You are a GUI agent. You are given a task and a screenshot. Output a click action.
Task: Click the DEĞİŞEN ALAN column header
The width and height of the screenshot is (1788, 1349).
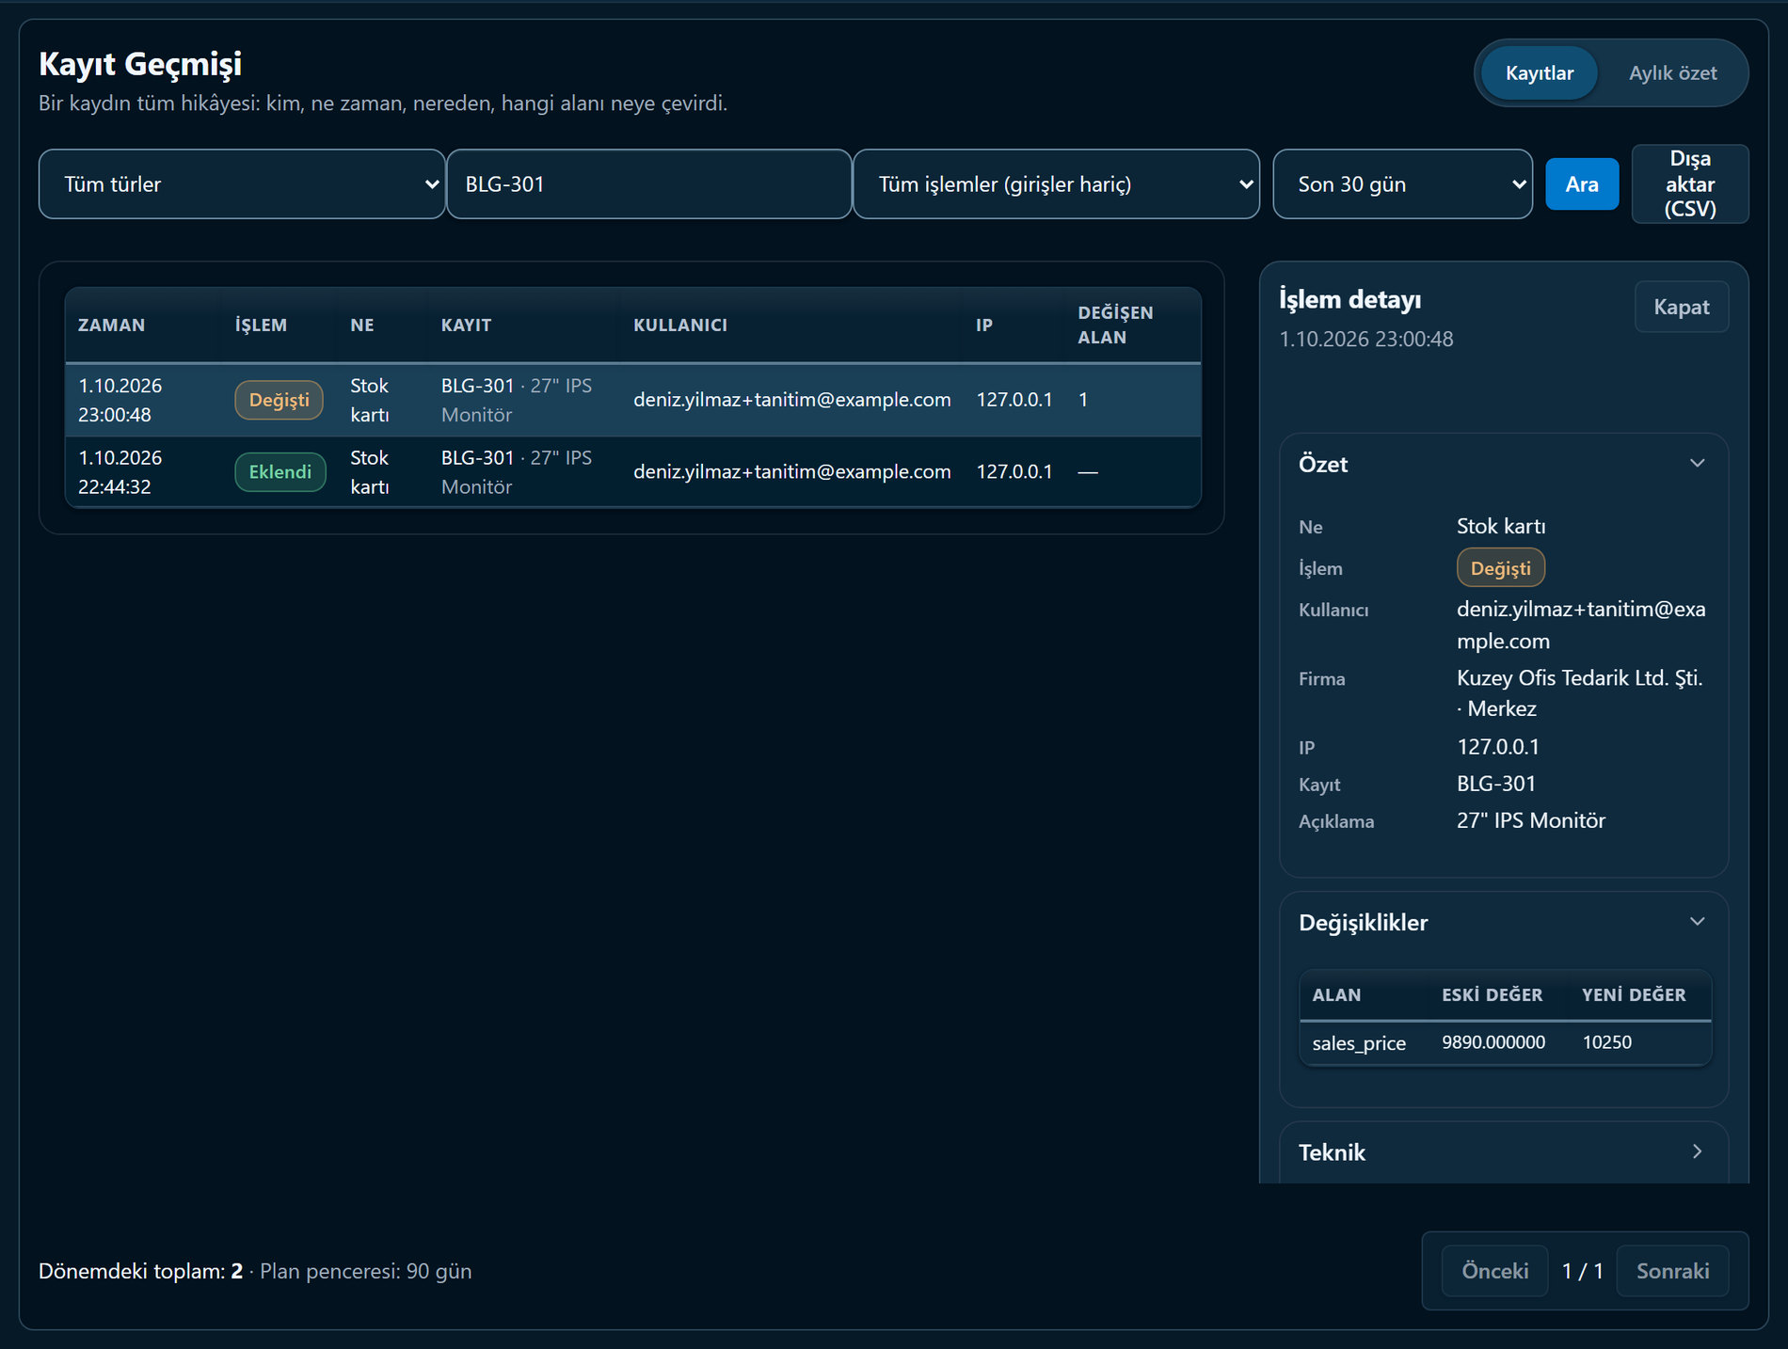click(x=1115, y=325)
